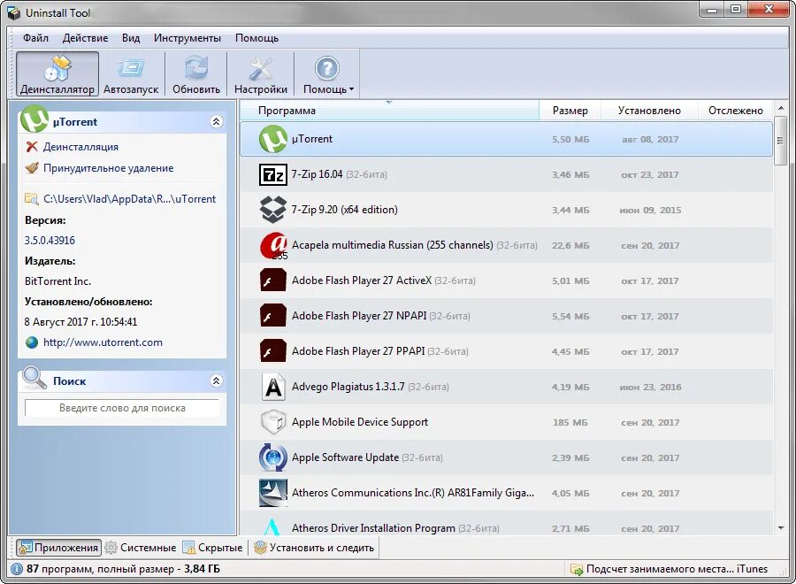Click the Деинсталляция link
This screenshot has width=796, height=584.
pyautogui.click(x=80, y=147)
